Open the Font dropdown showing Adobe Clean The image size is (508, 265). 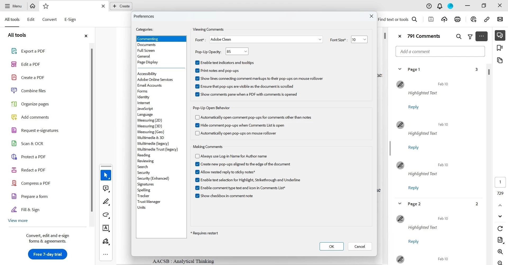click(x=266, y=39)
